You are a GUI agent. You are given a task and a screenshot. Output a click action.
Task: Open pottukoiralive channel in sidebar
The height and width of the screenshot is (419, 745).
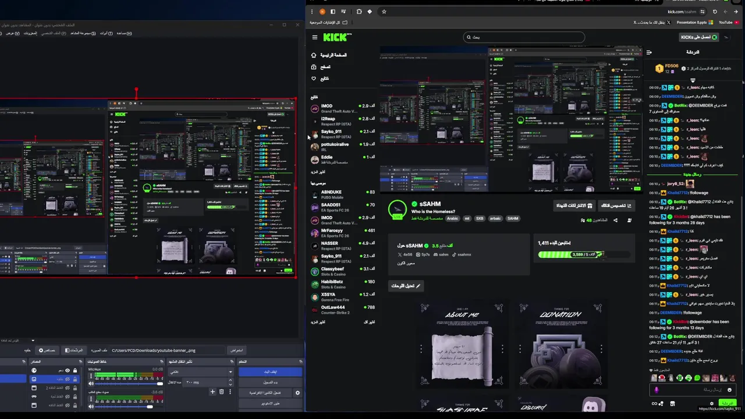click(x=343, y=147)
